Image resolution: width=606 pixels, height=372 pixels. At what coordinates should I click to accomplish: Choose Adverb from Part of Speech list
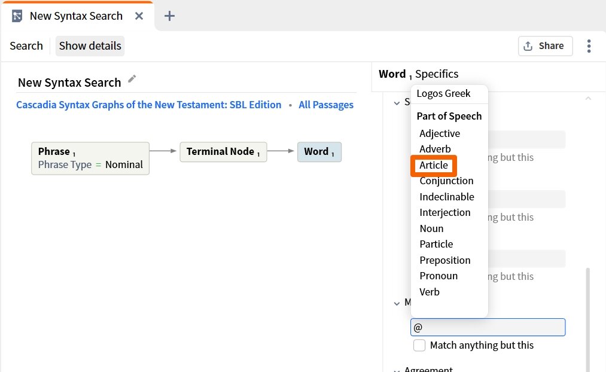pos(435,149)
